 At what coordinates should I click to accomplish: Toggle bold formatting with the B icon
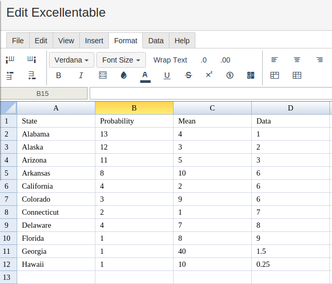coord(59,76)
